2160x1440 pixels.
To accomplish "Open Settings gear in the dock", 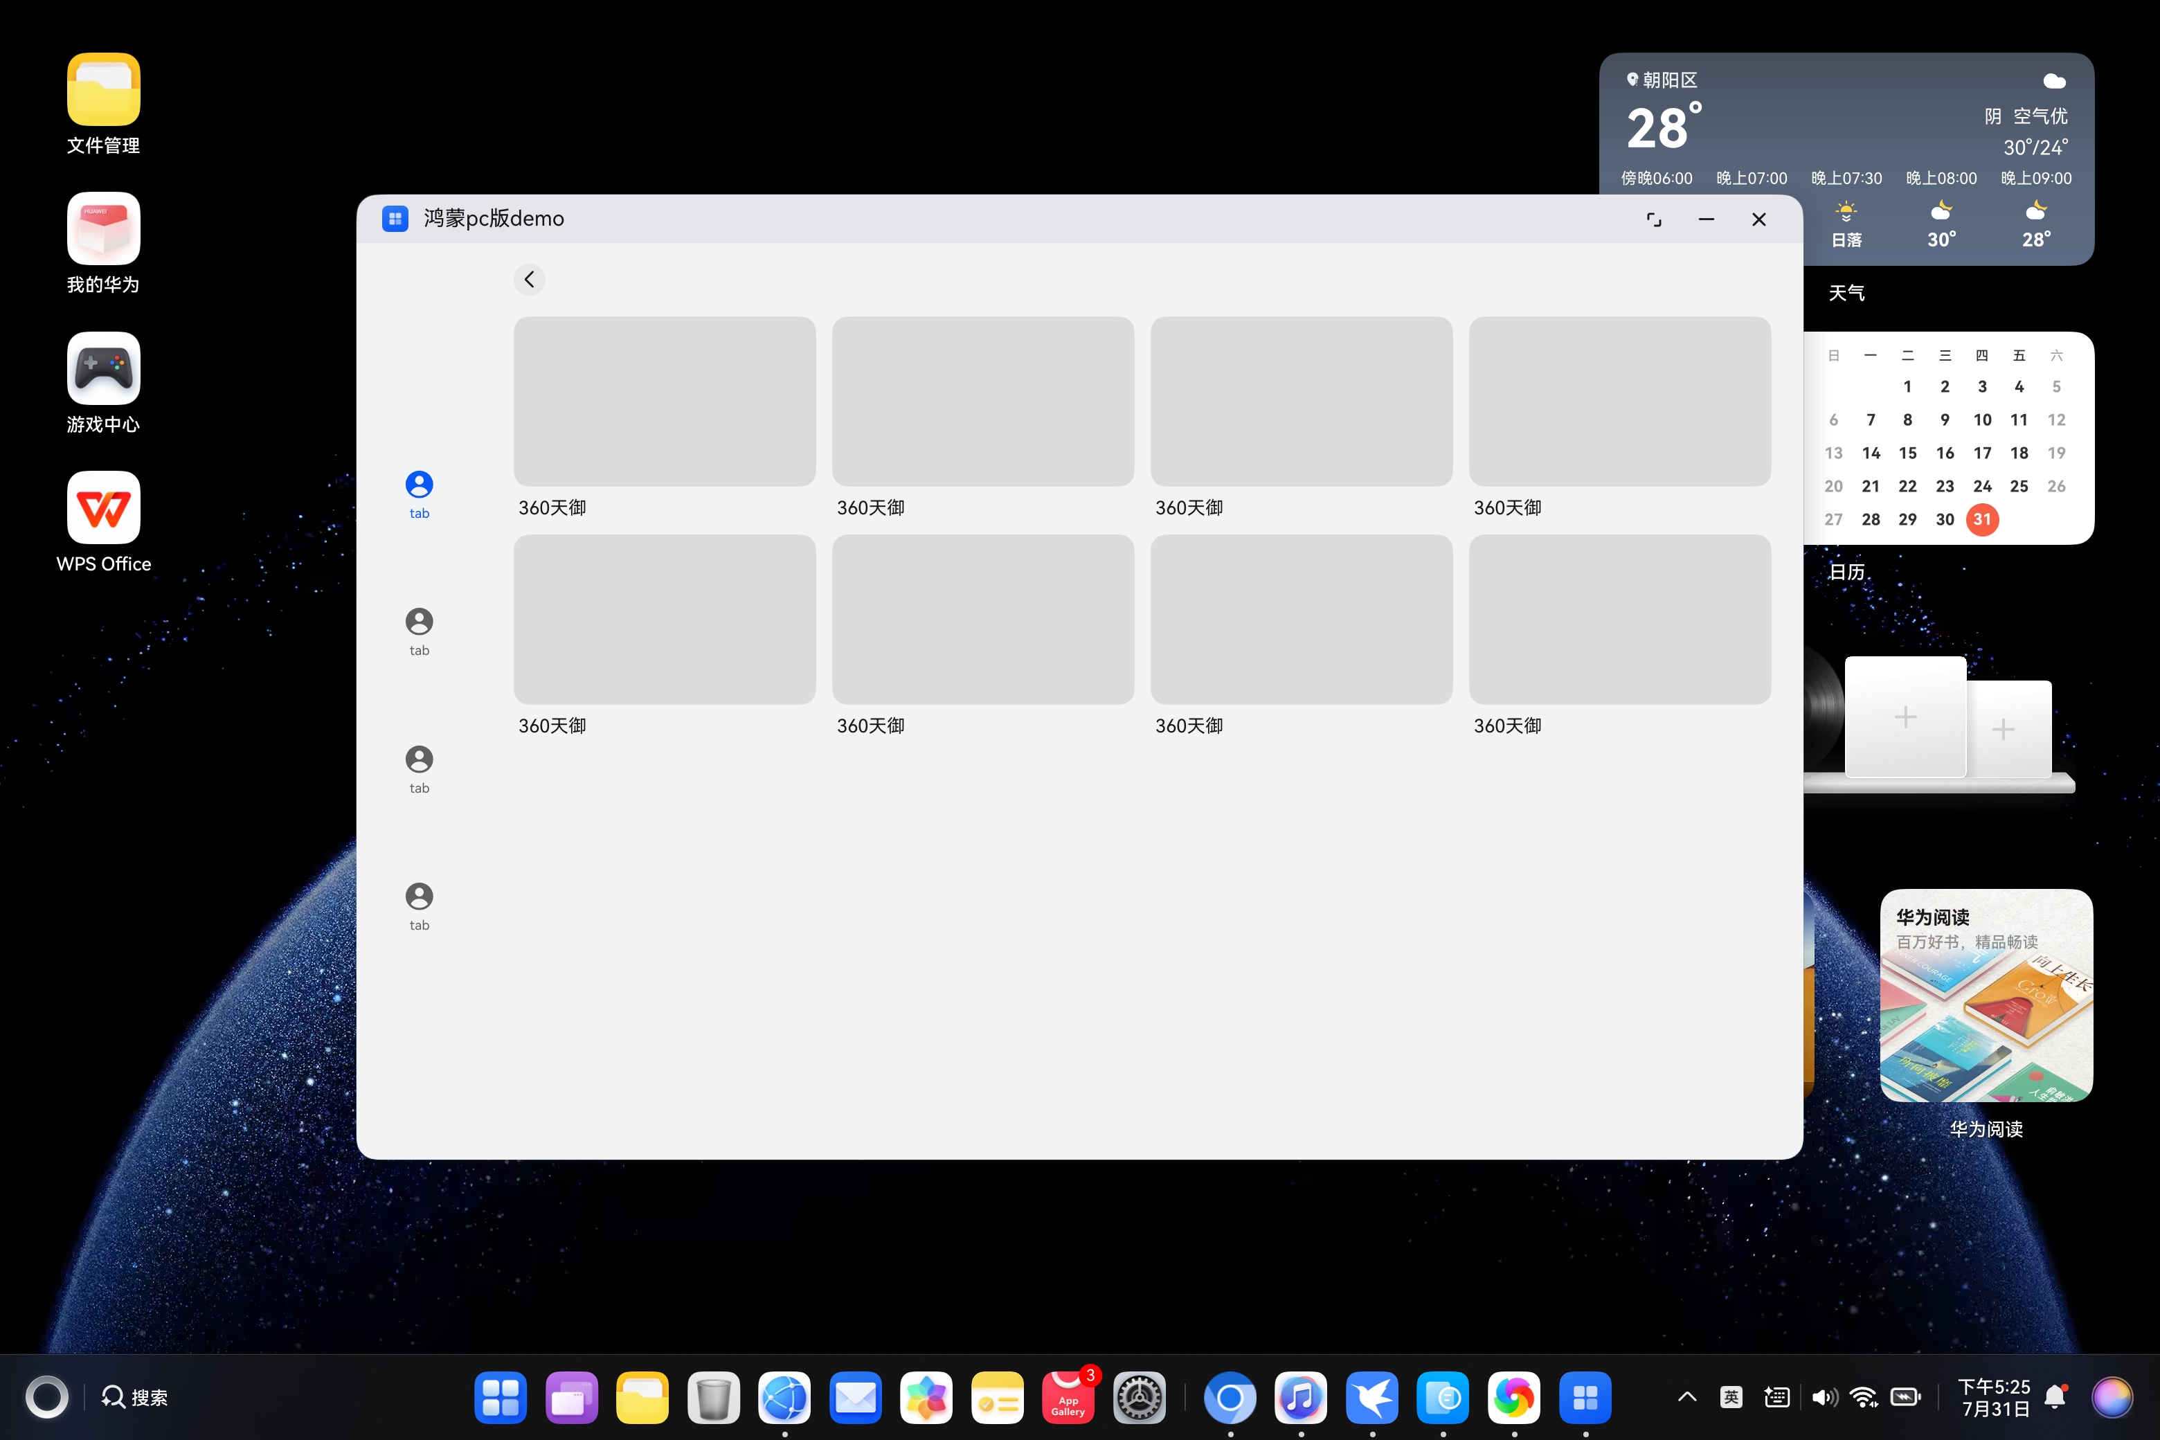I will coord(1139,1397).
